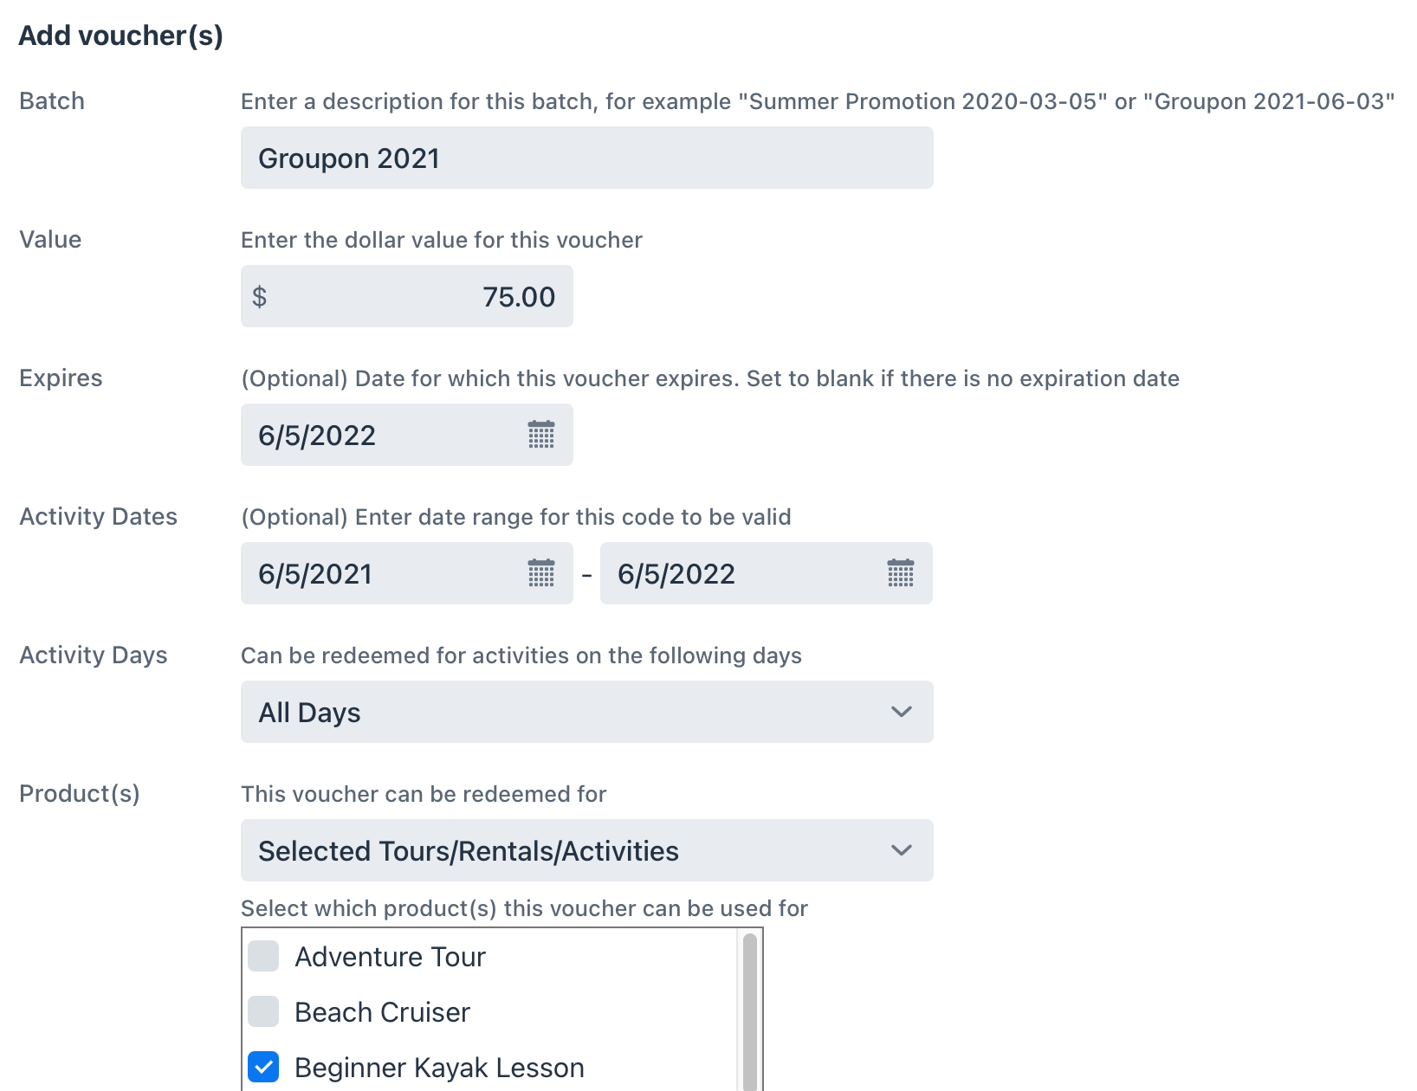The width and height of the screenshot is (1417, 1091).
Task: Click the activity end date field
Action: (767, 573)
